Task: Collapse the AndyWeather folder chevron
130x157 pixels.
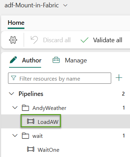Action: click(15, 108)
